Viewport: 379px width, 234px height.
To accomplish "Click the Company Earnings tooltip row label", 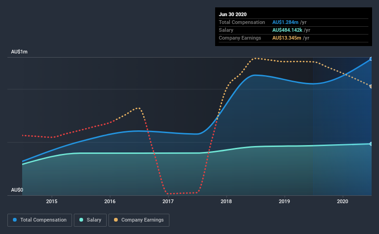I will click(240, 38).
